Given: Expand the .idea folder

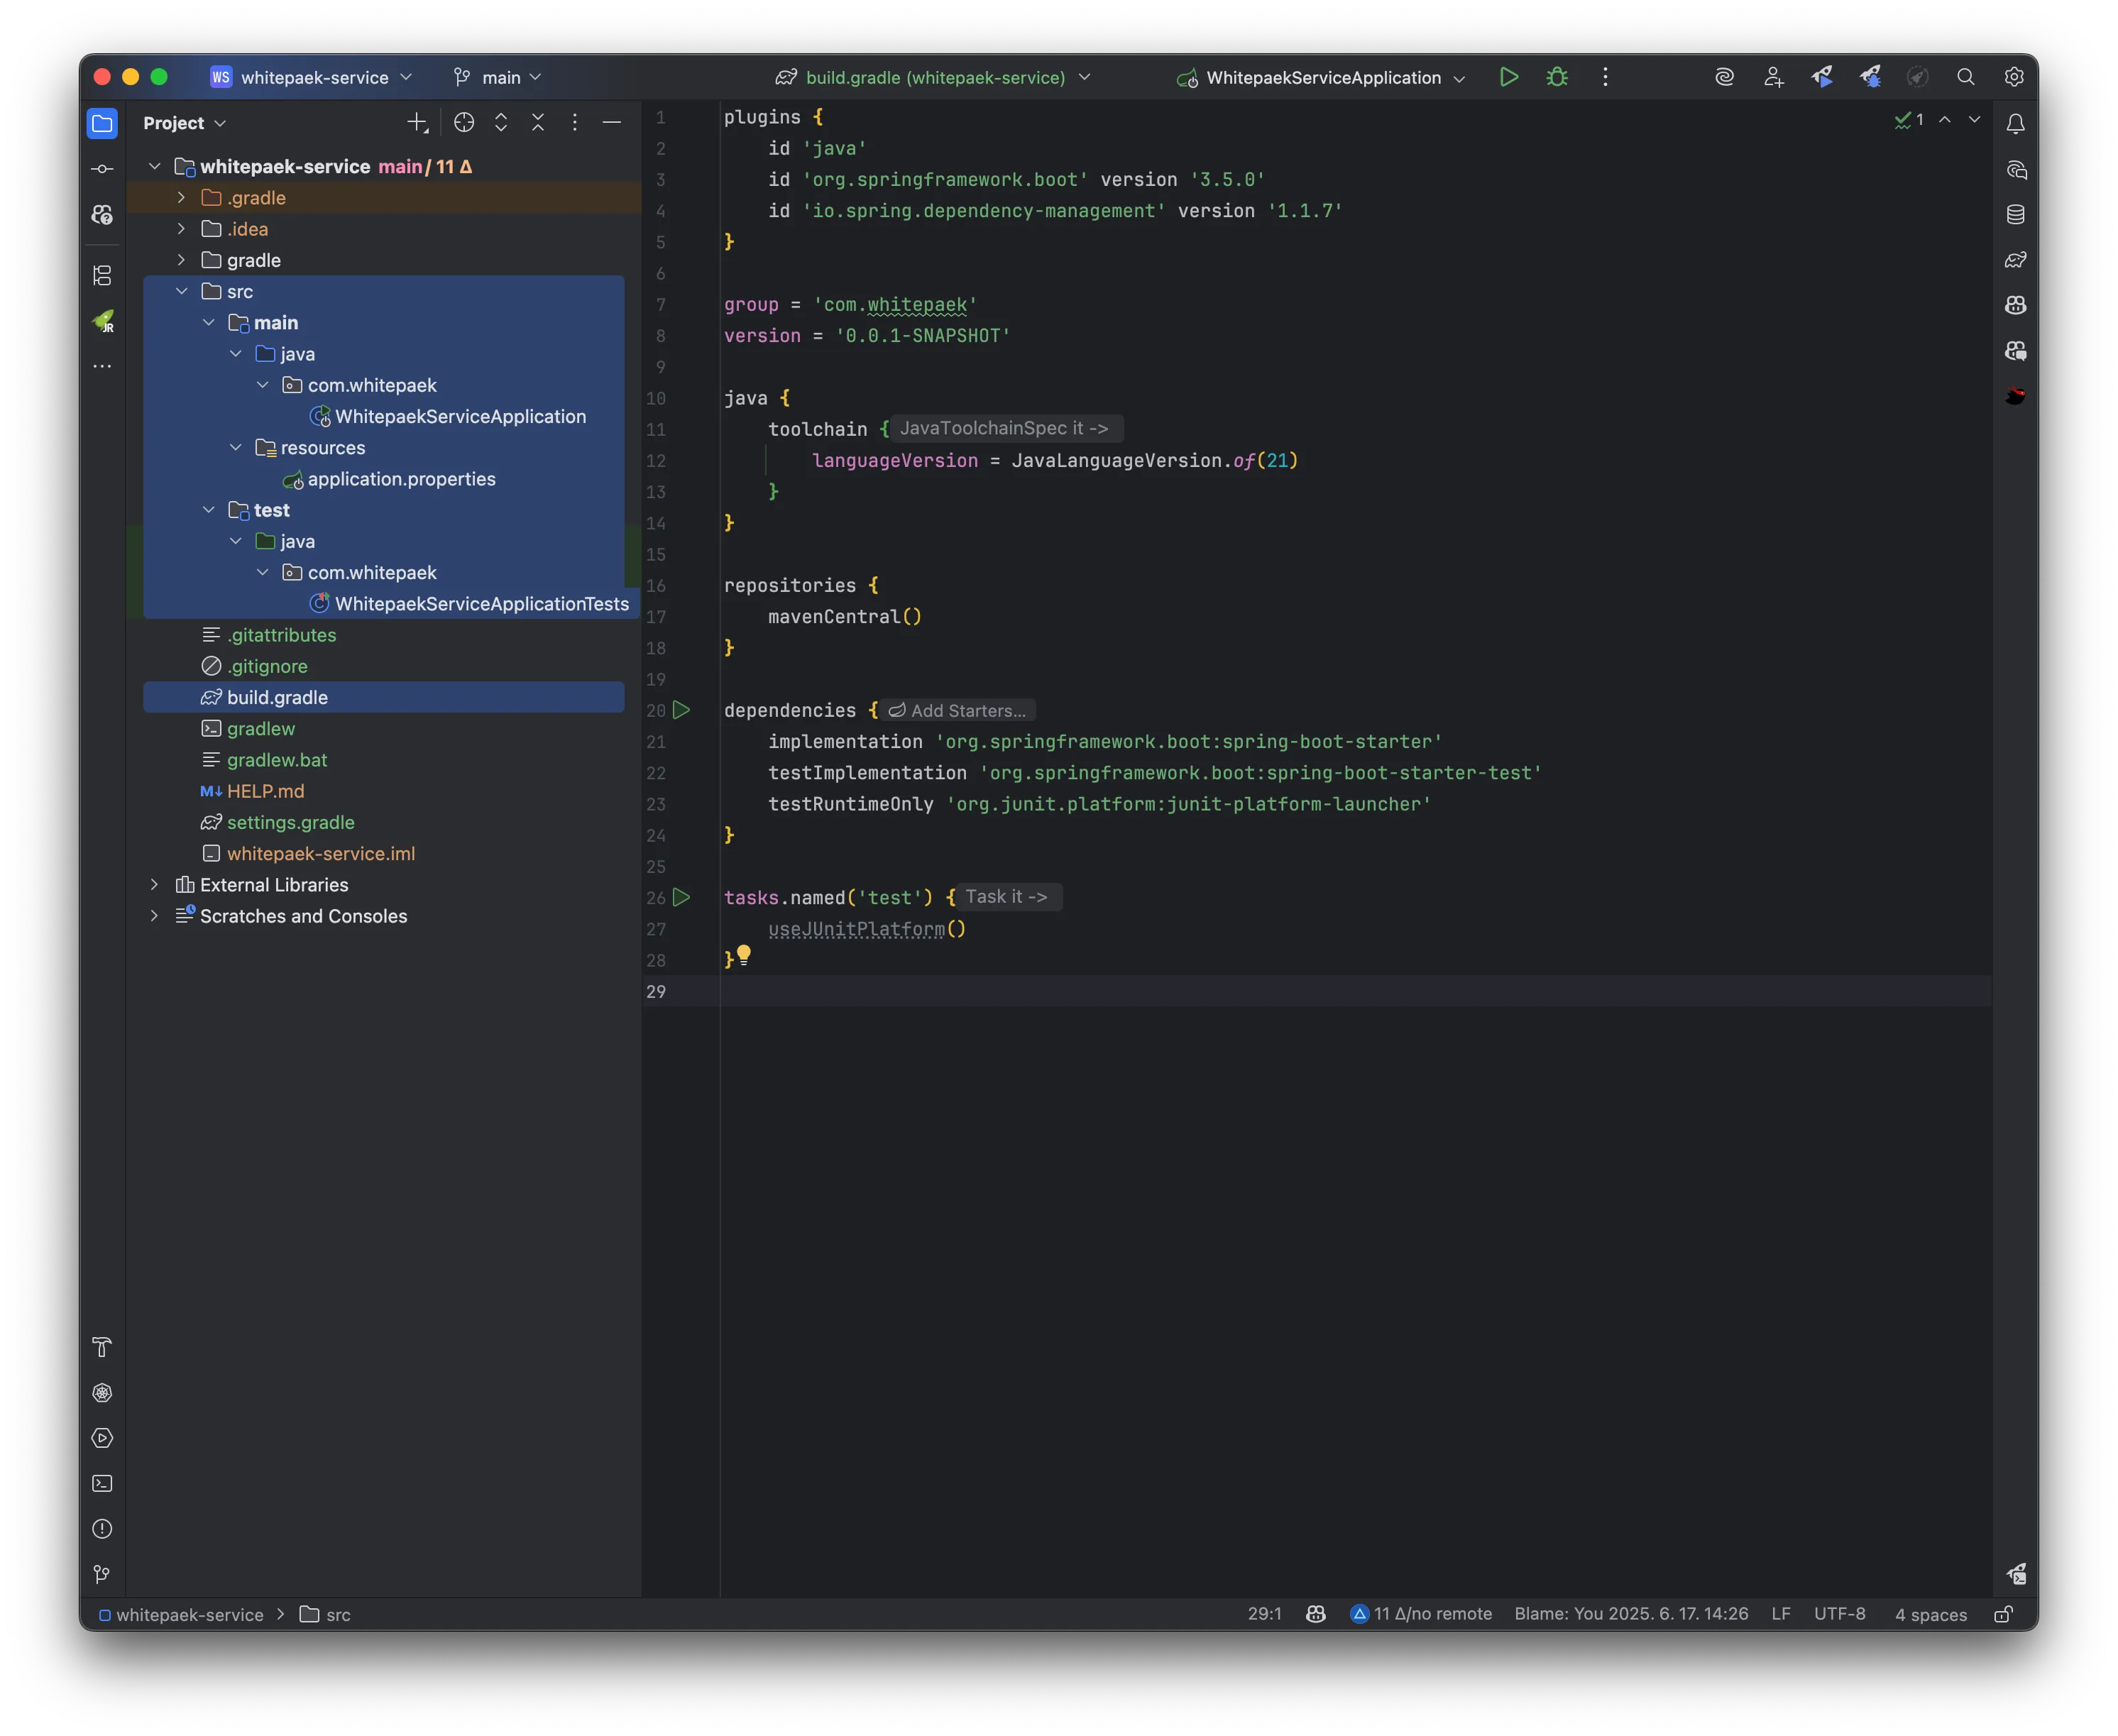Looking at the screenshot, I should pos(181,229).
